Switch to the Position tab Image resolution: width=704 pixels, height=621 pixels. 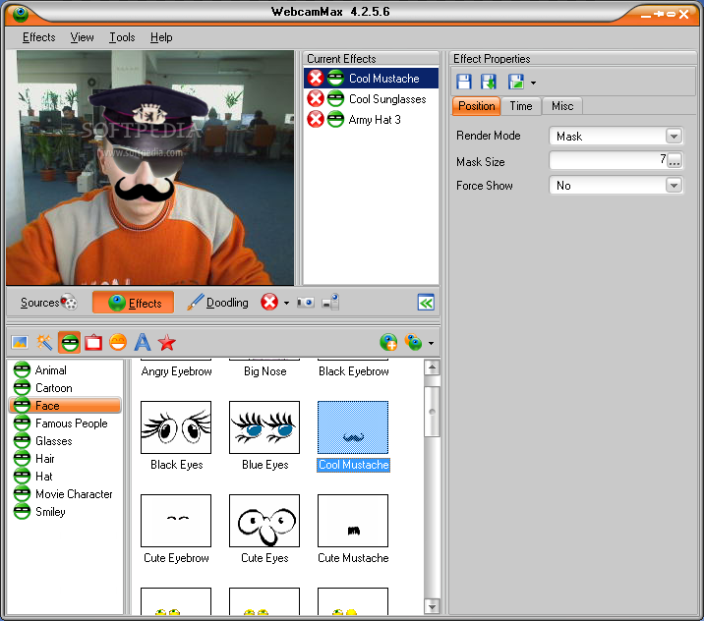click(x=476, y=106)
